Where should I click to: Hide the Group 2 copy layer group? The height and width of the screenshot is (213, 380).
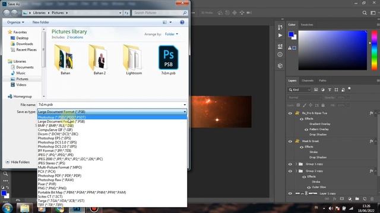(290, 171)
